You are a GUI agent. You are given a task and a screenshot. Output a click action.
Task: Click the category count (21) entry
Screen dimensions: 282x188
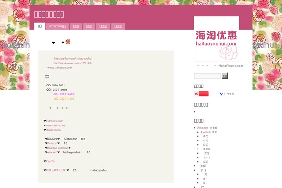pyautogui.click(x=207, y=157)
